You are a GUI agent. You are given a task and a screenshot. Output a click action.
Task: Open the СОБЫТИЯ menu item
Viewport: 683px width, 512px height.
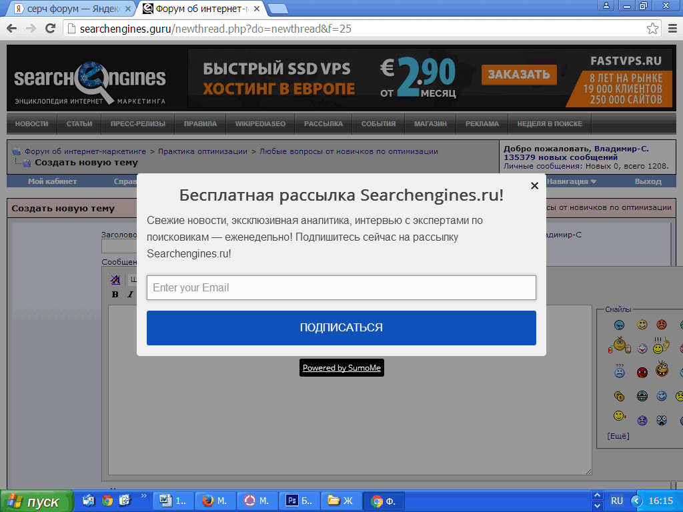[x=379, y=123]
